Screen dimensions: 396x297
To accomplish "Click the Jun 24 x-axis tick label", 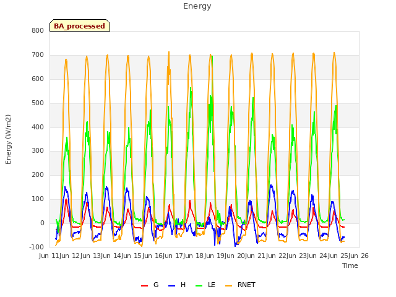I will coord(318,256).
